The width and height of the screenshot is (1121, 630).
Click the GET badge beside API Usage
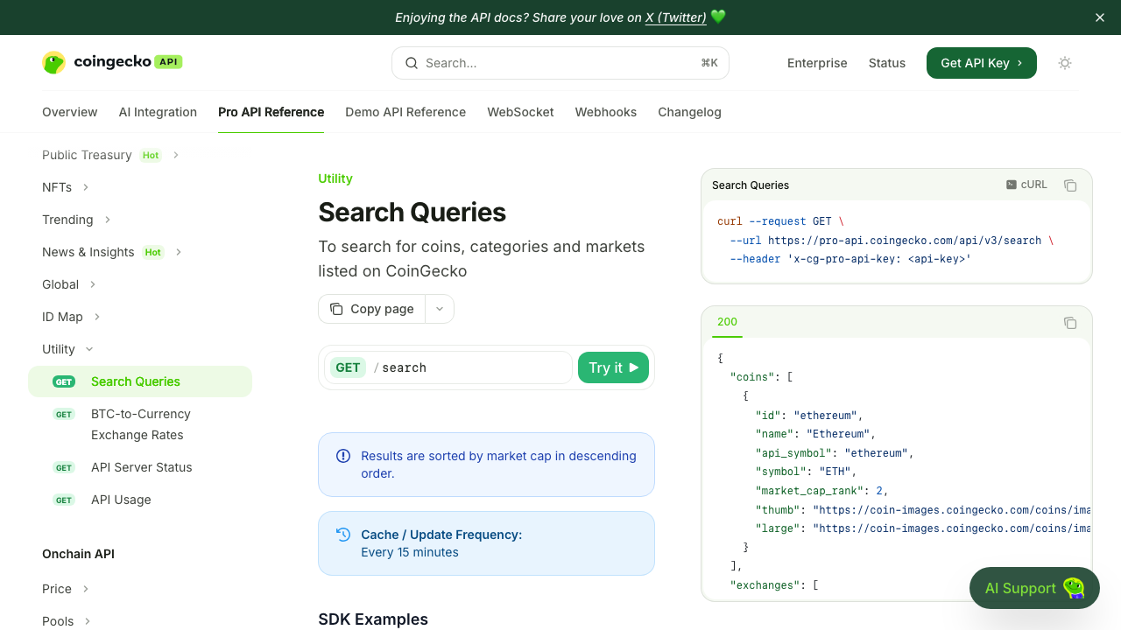coord(64,500)
